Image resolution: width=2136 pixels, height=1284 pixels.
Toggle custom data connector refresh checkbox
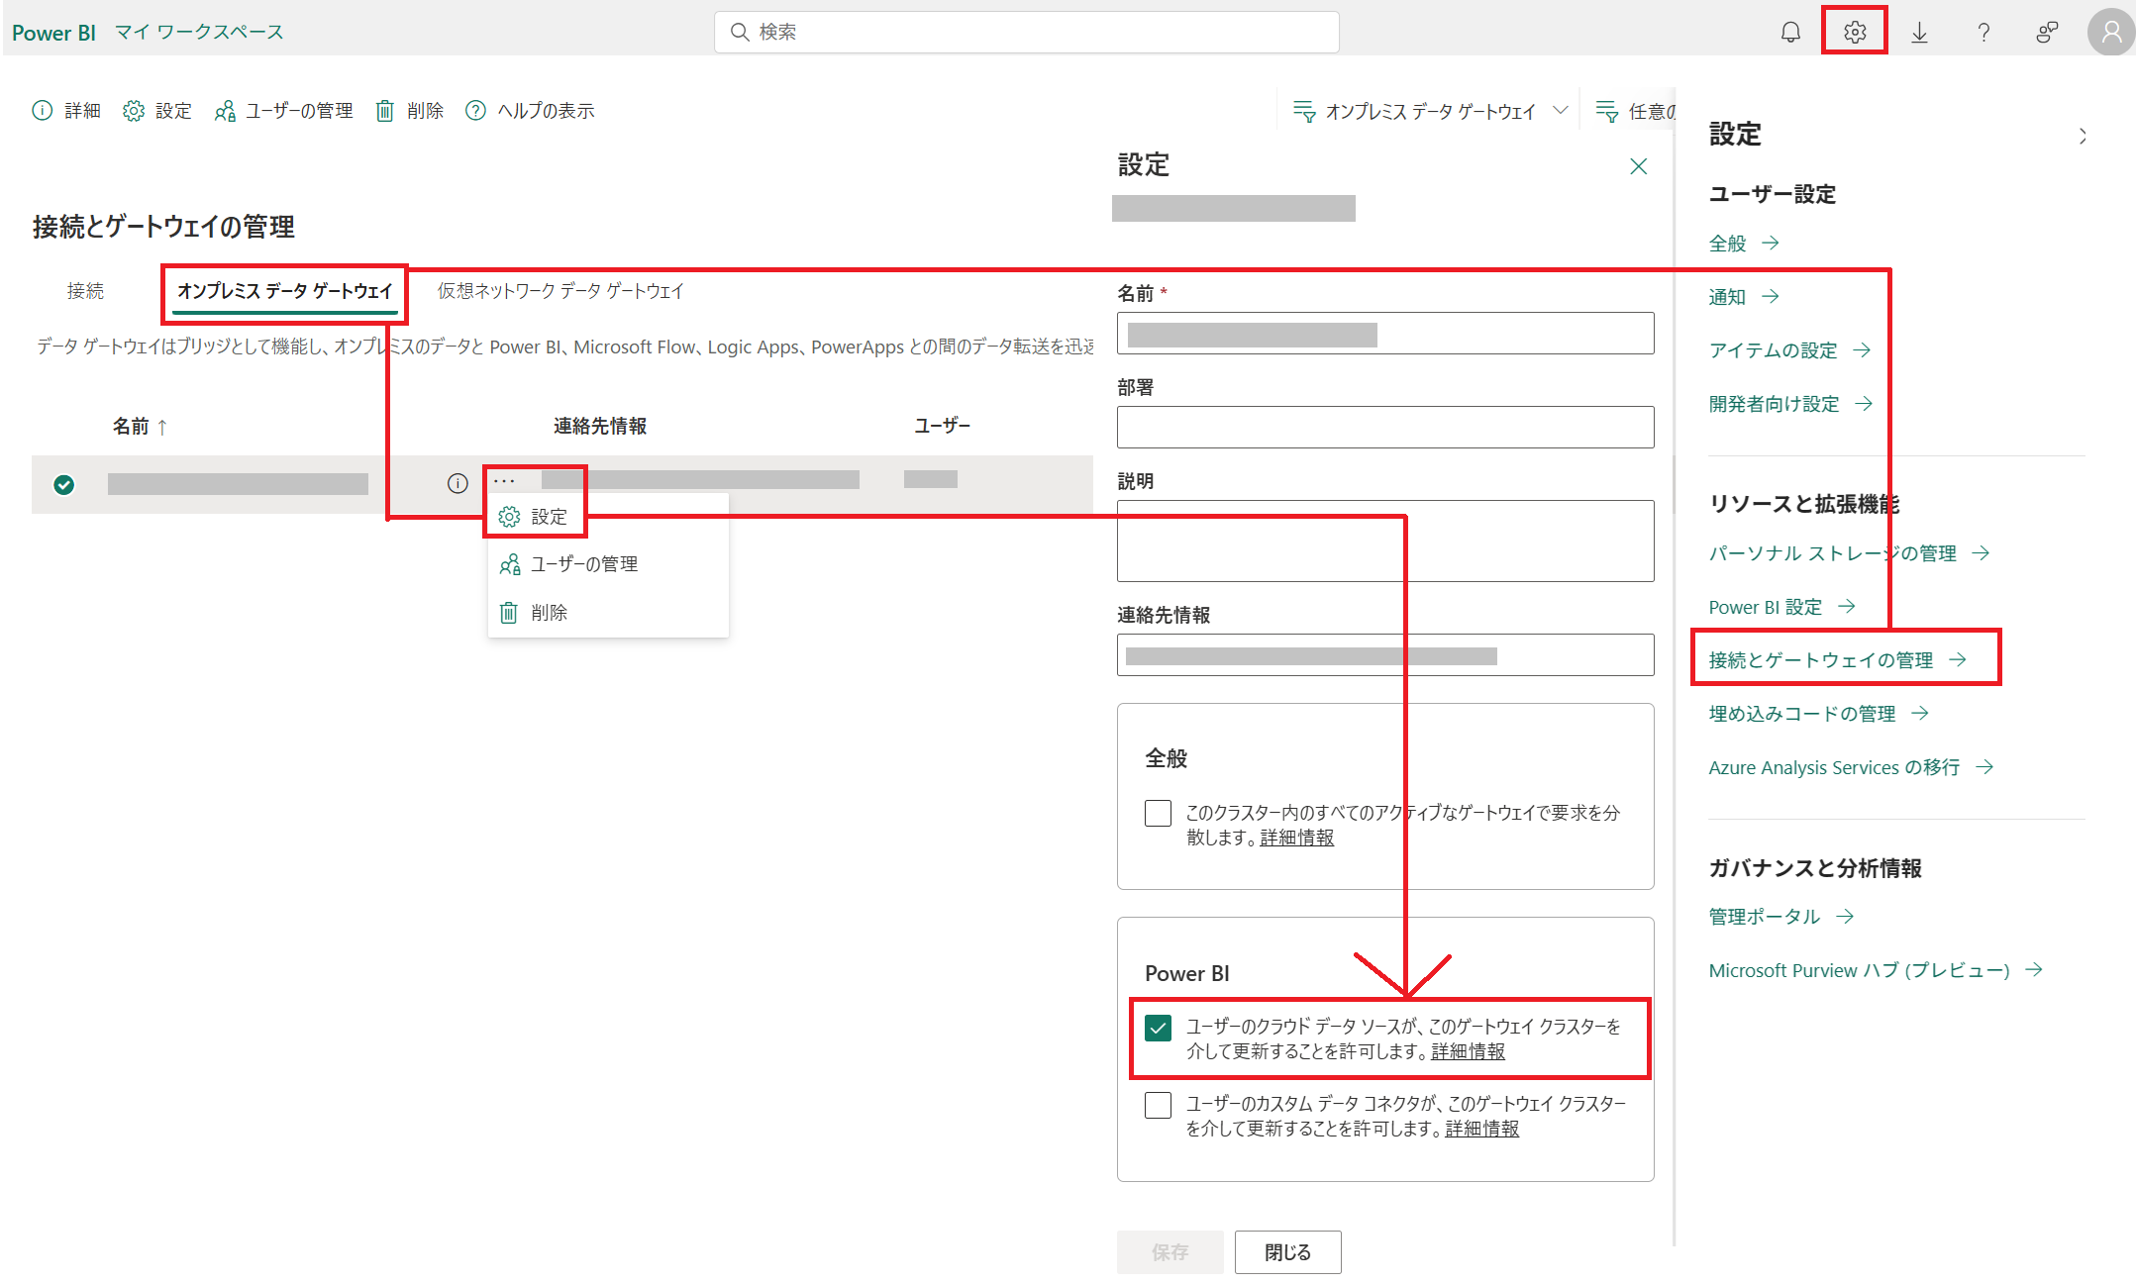(x=1158, y=1105)
